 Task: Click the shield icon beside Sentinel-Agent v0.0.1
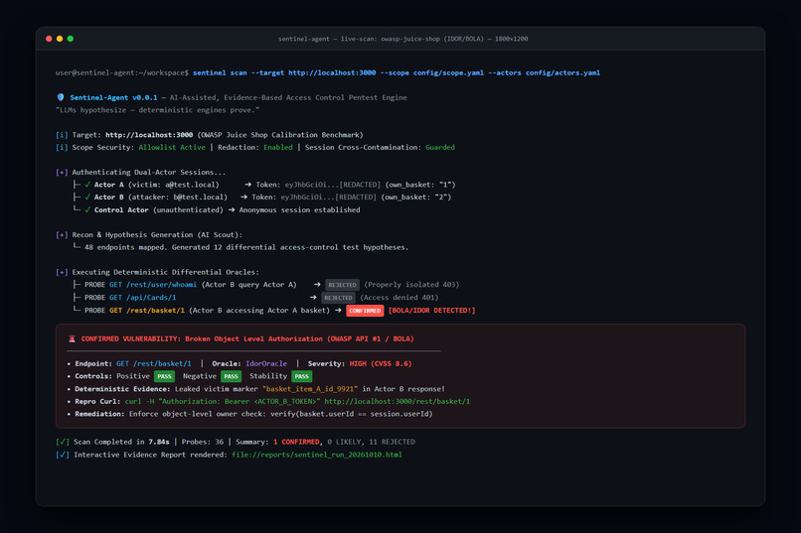61,97
